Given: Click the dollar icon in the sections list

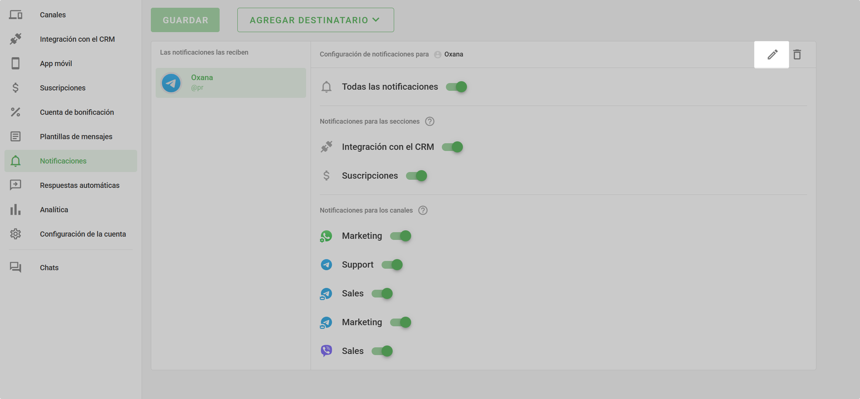Looking at the screenshot, I should click(326, 176).
